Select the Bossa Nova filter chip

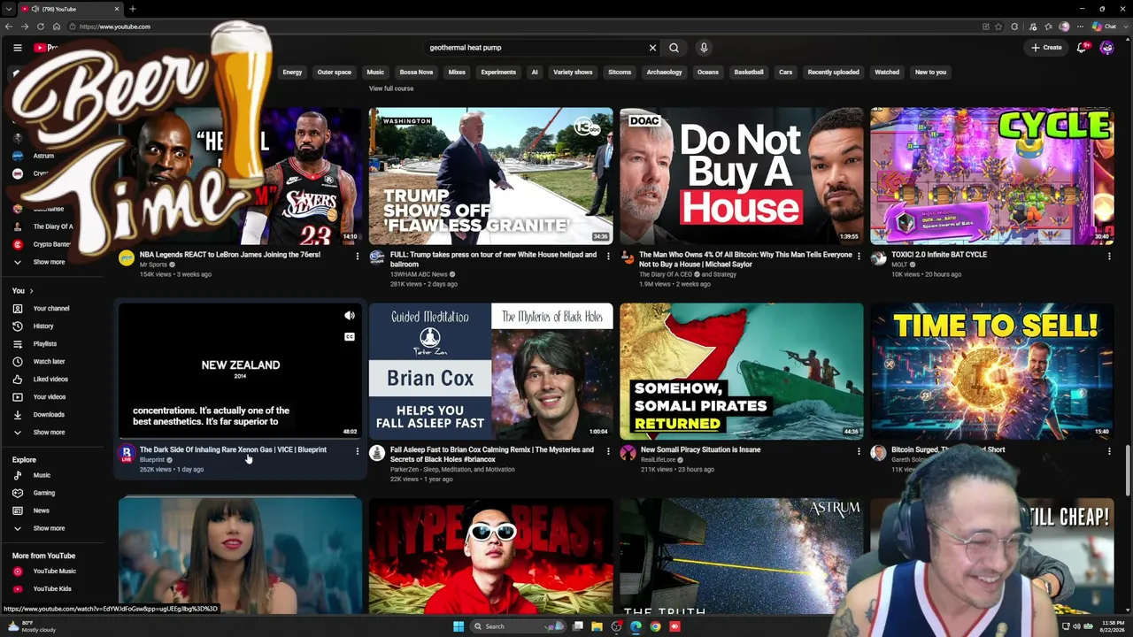point(416,73)
